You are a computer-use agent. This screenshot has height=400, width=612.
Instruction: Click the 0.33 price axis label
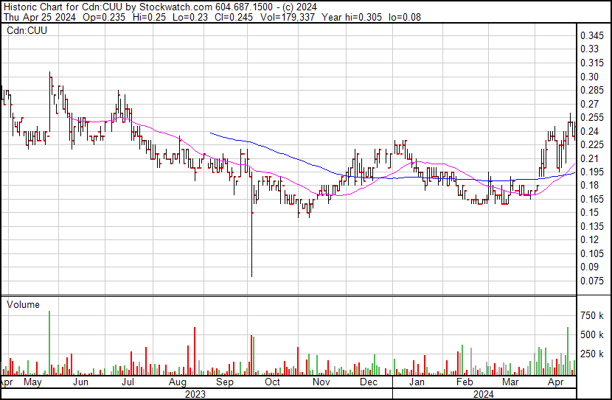click(x=589, y=49)
